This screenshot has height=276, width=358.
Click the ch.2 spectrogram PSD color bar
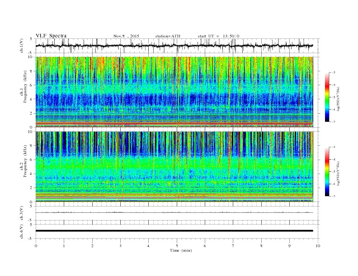pos(327,171)
